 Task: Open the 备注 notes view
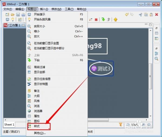[57, 91]
